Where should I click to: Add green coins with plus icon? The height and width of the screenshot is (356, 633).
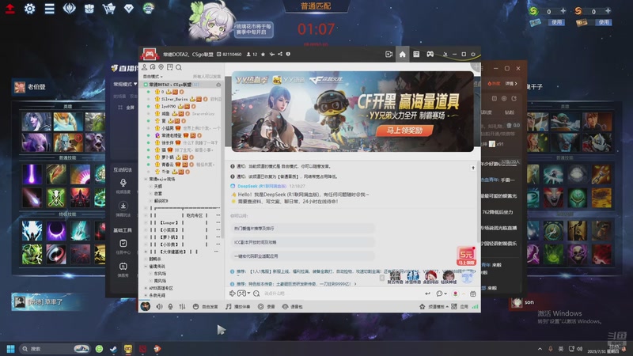click(563, 11)
